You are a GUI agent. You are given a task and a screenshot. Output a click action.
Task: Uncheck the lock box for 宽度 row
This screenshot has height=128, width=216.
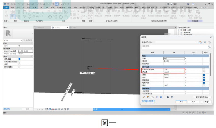tap(204, 77)
